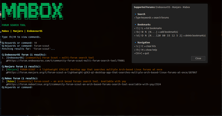
Task: Click the 'Type !h|!H to view commands.' line
Action: (x=21, y=37)
